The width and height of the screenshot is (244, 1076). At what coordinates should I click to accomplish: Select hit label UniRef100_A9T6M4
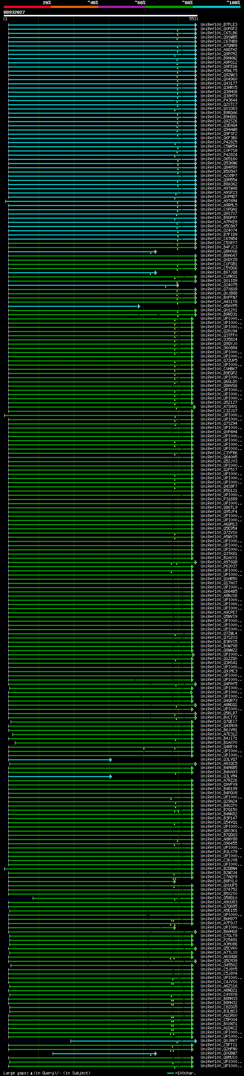[219, 201]
